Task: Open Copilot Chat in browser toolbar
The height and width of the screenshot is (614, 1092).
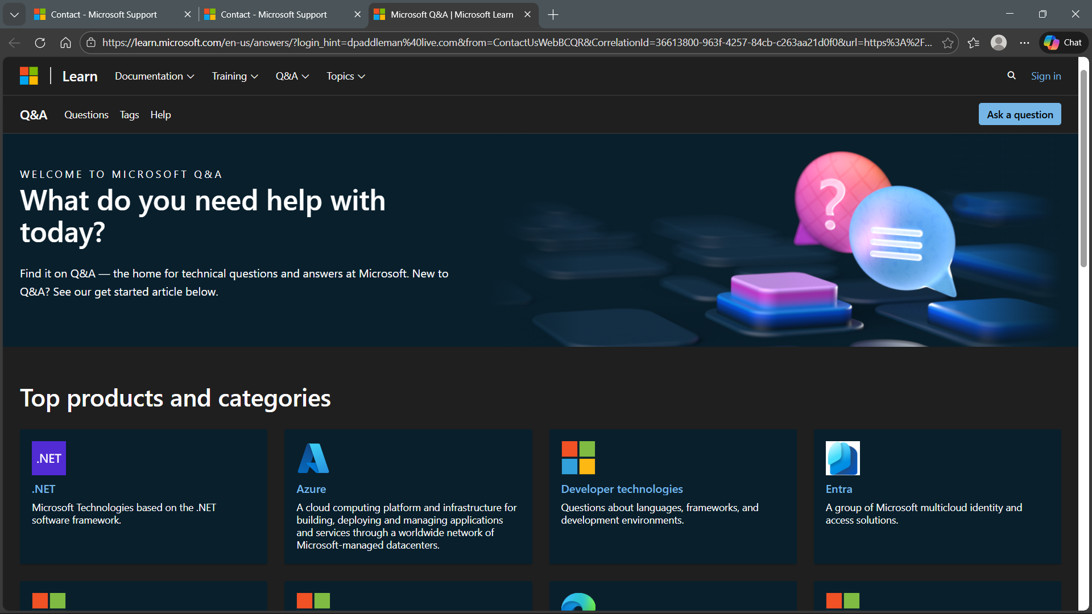Action: click(x=1064, y=43)
